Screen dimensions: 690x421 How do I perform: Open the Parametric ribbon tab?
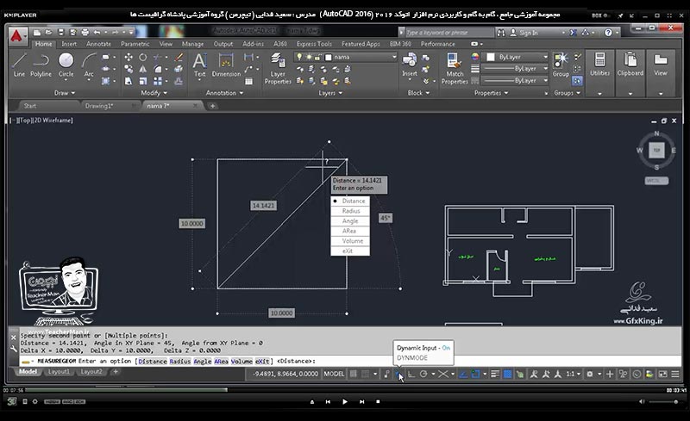(x=135, y=44)
